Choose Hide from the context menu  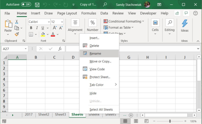(x=99, y=93)
